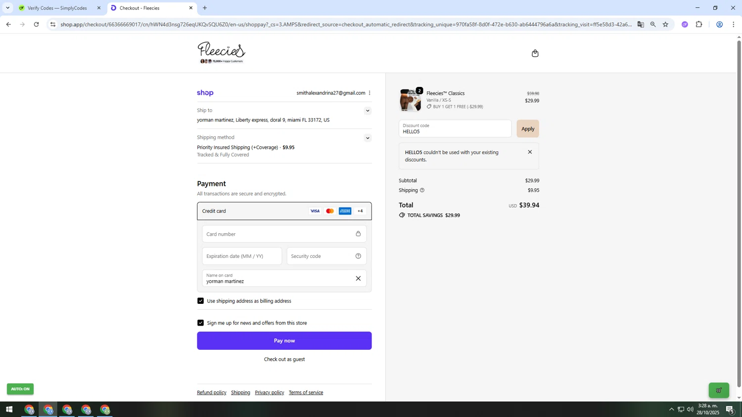The image size is (742, 417).
Task: Go back to previous page
Action: [8, 24]
